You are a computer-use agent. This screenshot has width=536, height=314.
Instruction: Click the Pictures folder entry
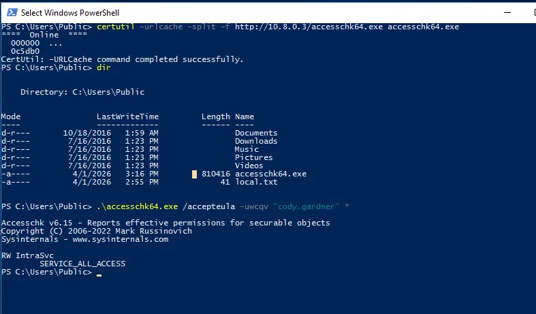pyautogui.click(x=253, y=157)
